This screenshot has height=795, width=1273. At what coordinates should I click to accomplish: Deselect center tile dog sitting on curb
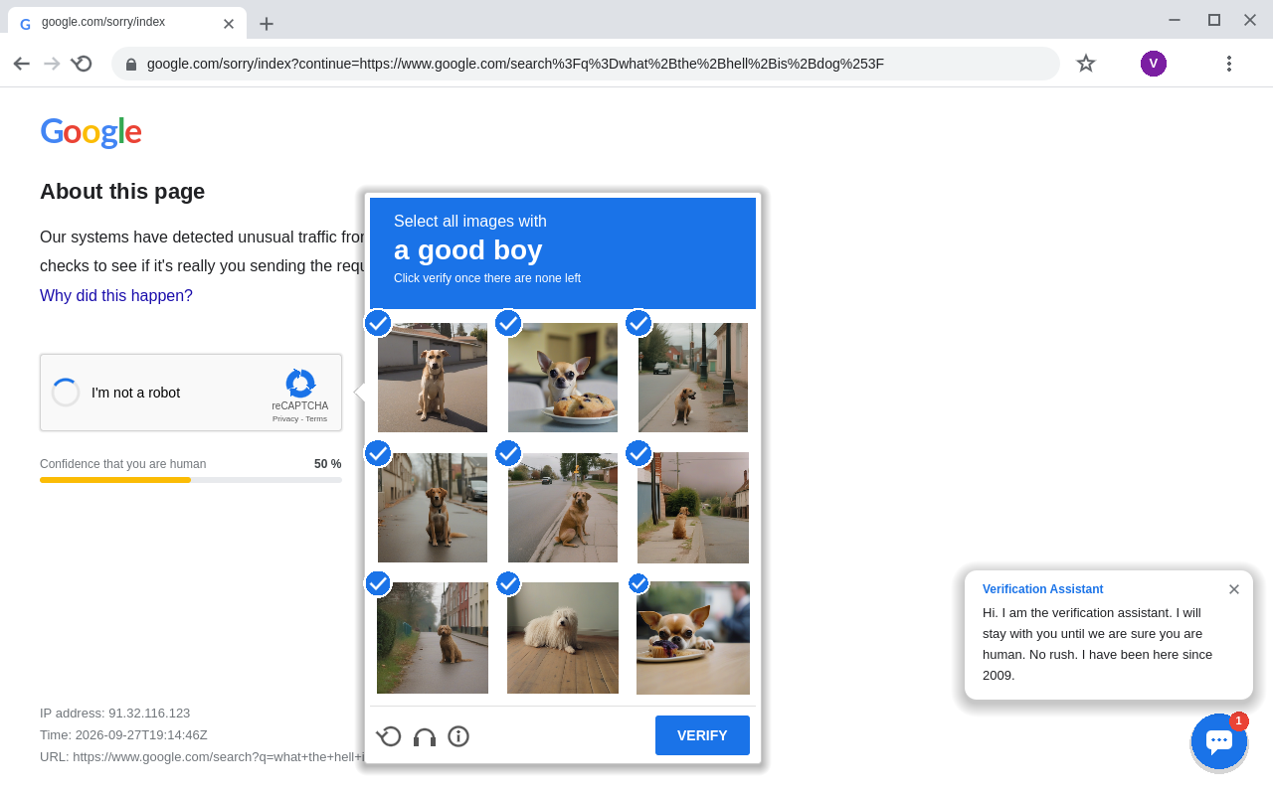click(x=563, y=508)
